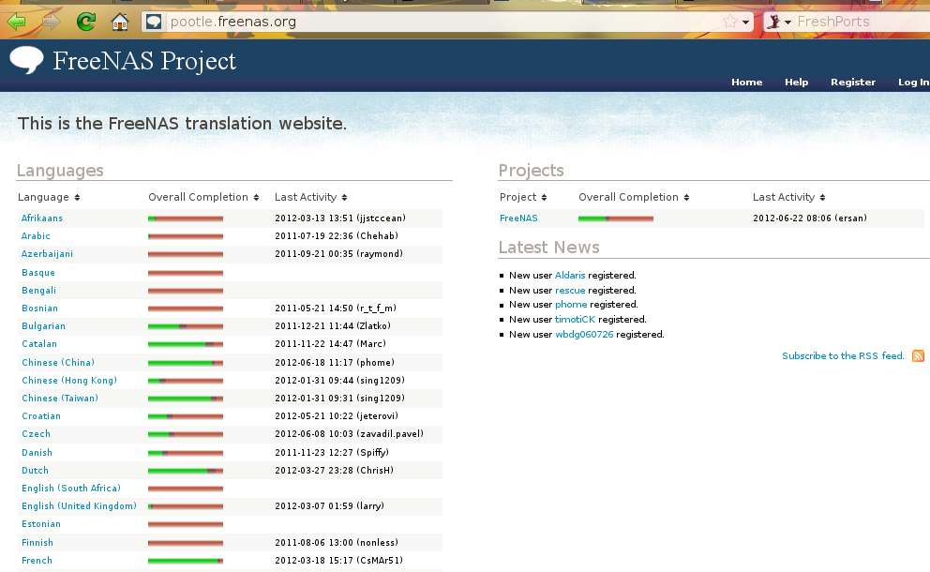The width and height of the screenshot is (930, 572).
Task: Open user phome profile link
Action: click(571, 305)
